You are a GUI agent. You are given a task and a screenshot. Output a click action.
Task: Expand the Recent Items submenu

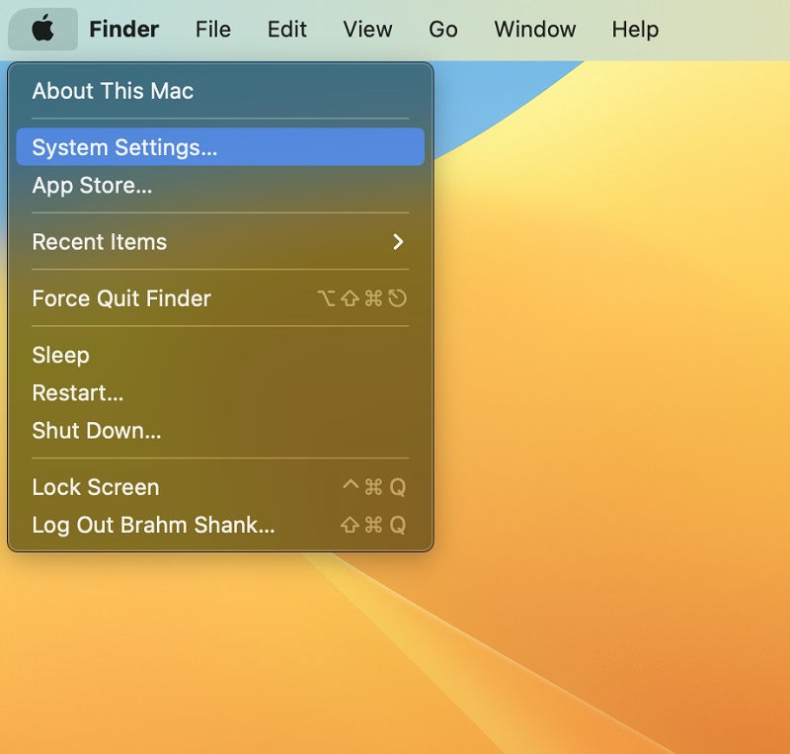point(99,242)
